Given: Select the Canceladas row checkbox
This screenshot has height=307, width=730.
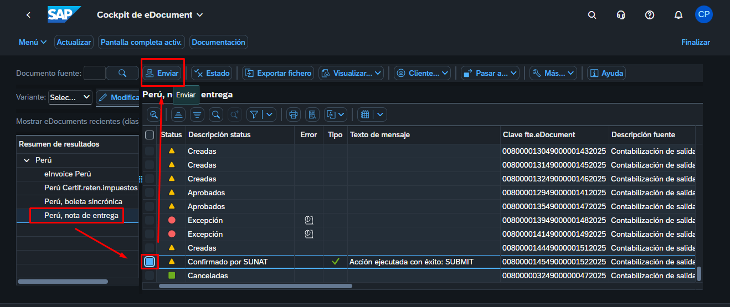Looking at the screenshot, I should pyautogui.click(x=150, y=275).
